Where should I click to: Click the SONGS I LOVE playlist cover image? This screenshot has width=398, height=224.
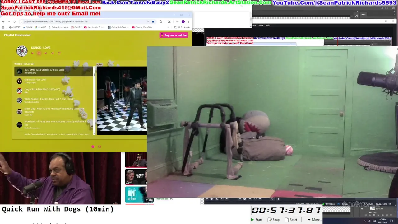[22, 51]
